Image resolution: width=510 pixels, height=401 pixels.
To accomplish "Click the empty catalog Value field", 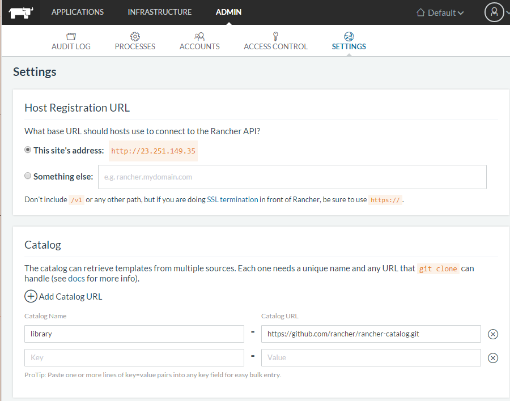I will pyautogui.click(x=371, y=357).
